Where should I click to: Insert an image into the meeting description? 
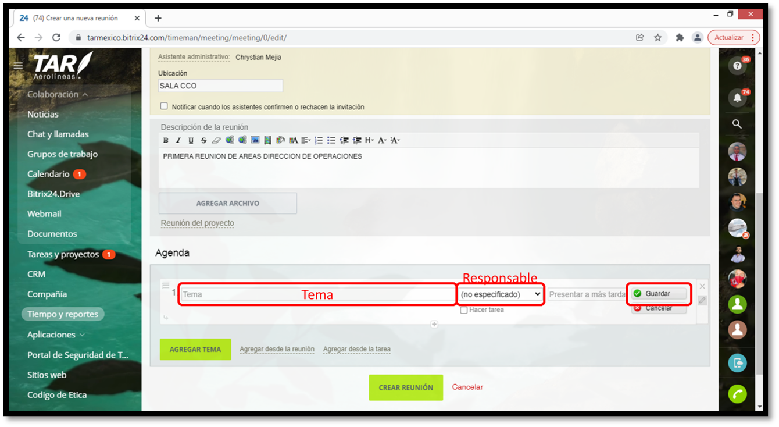click(x=255, y=140)
